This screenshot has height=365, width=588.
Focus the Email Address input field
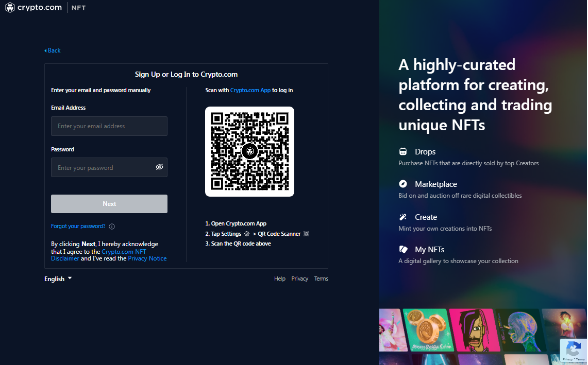tap(109, 126)
